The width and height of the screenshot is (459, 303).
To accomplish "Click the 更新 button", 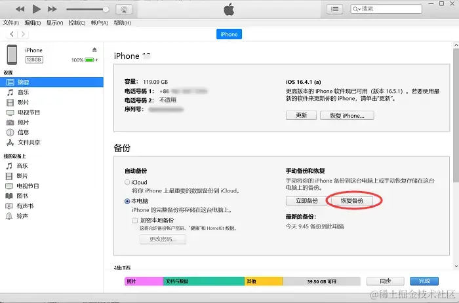I will pos(301,115).
